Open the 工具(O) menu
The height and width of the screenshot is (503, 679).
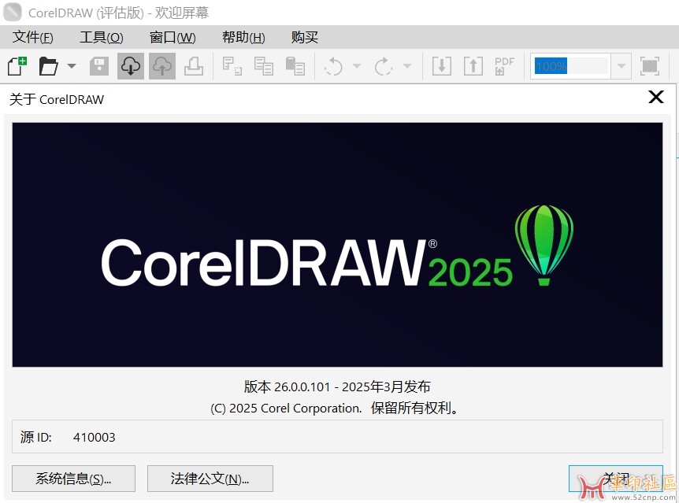102,37
